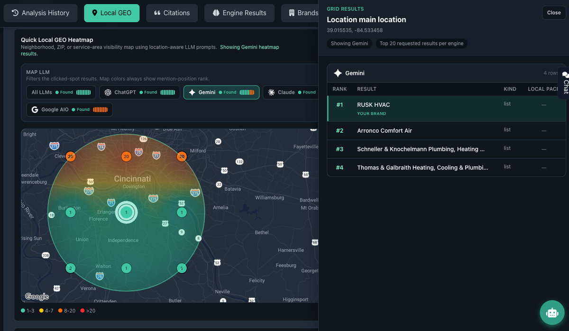Select the Google AIO filter
The height and width of the screenshot is (331, 569).
pos(70,110)
